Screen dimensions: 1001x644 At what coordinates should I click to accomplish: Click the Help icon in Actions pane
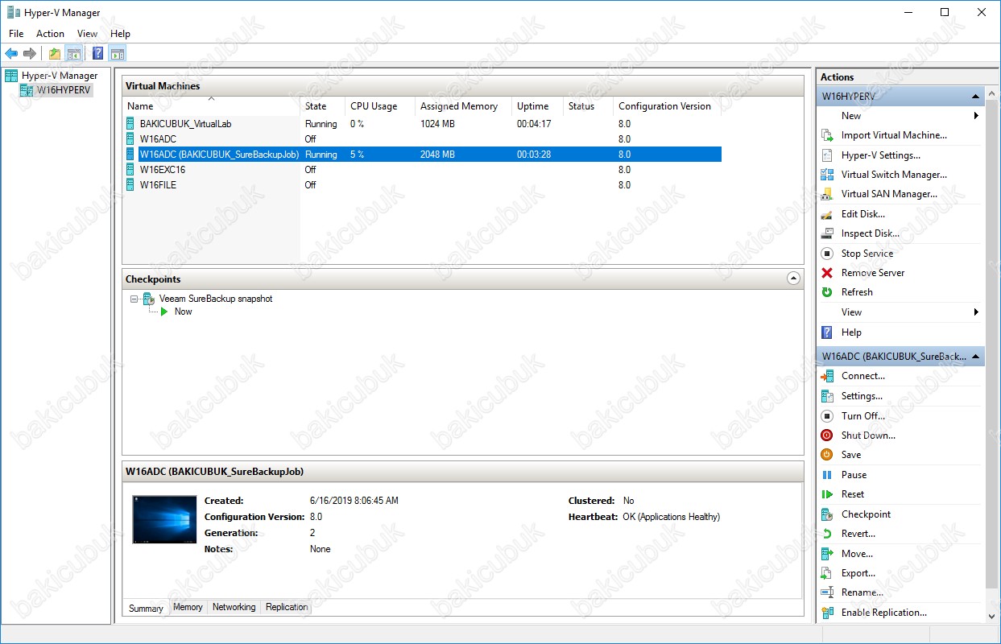826,332
